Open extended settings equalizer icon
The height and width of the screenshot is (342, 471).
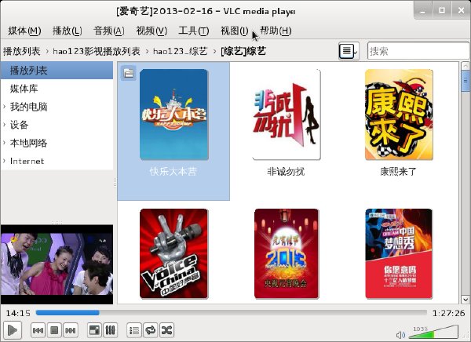[x=110, y=330]
